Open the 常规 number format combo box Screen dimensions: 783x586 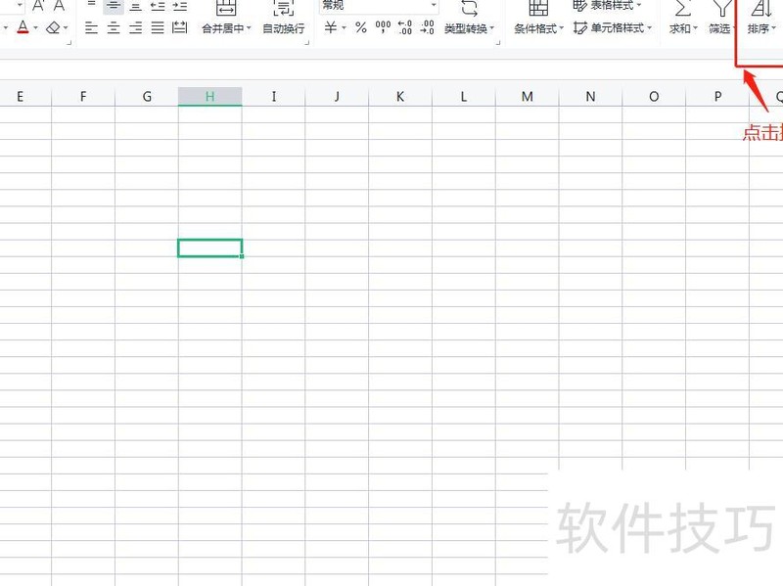(x=379, y=5)
